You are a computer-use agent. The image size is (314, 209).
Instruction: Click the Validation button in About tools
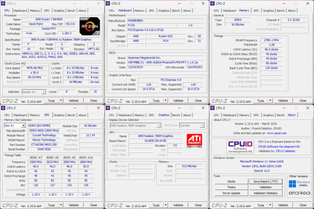pos(265,187)
